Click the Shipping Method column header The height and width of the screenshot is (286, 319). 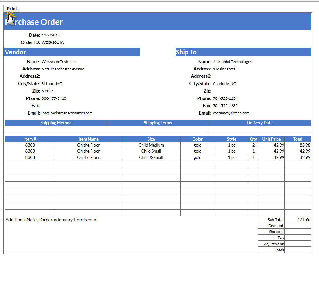pos(56,123)
